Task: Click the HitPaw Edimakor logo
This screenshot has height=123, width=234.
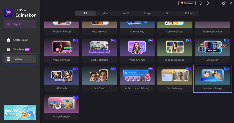Action: tap(8, 13)
